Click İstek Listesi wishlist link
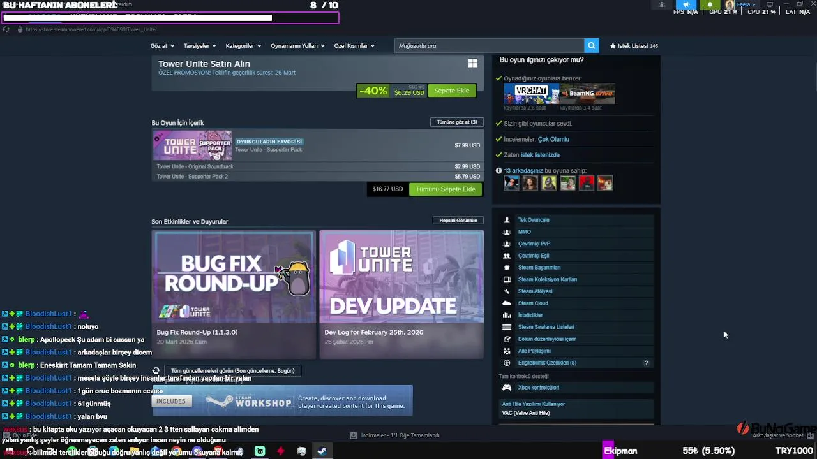817x459 pixels. point(634,46)
